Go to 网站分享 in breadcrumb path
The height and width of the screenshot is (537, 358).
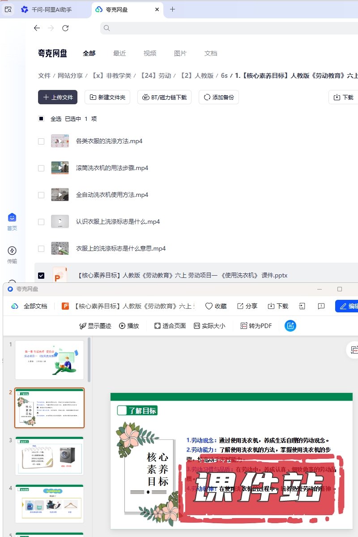pyautogui.click(x=70, y=76)
